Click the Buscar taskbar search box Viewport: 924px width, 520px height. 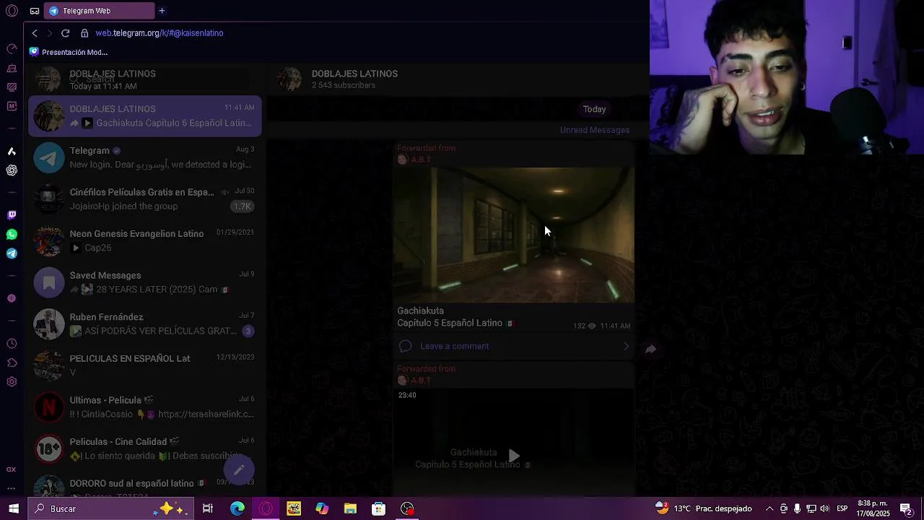tap(111, 508)
